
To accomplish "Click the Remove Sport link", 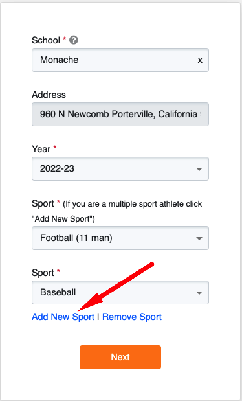I will pos(132,317).
